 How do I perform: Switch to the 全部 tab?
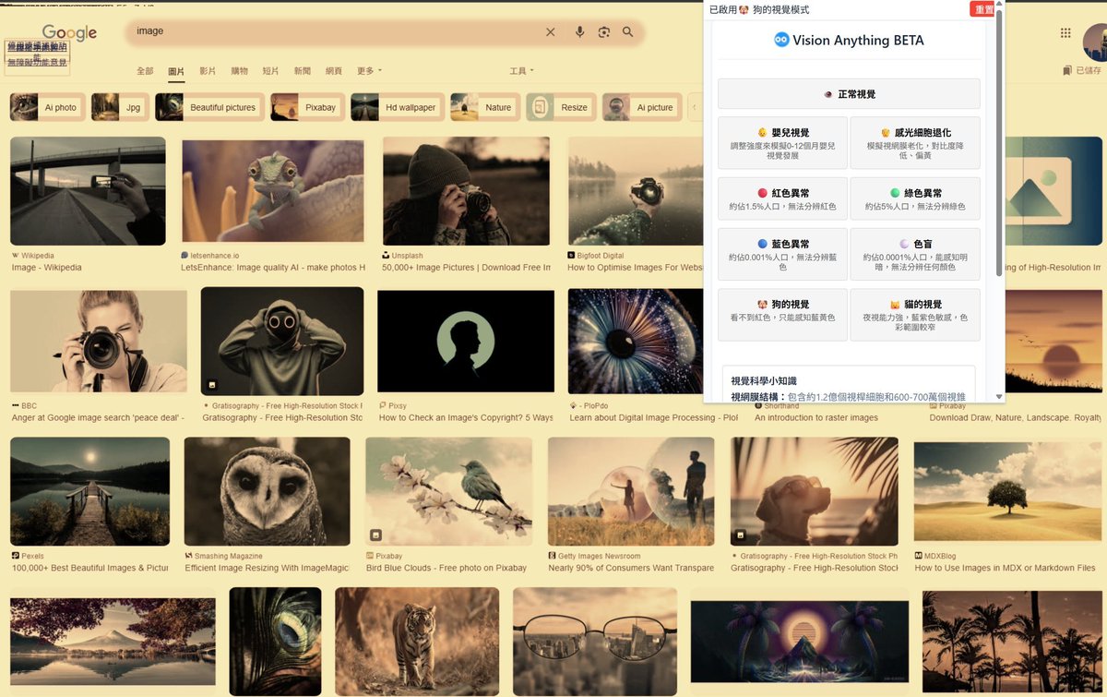click(x=145, y=71)
